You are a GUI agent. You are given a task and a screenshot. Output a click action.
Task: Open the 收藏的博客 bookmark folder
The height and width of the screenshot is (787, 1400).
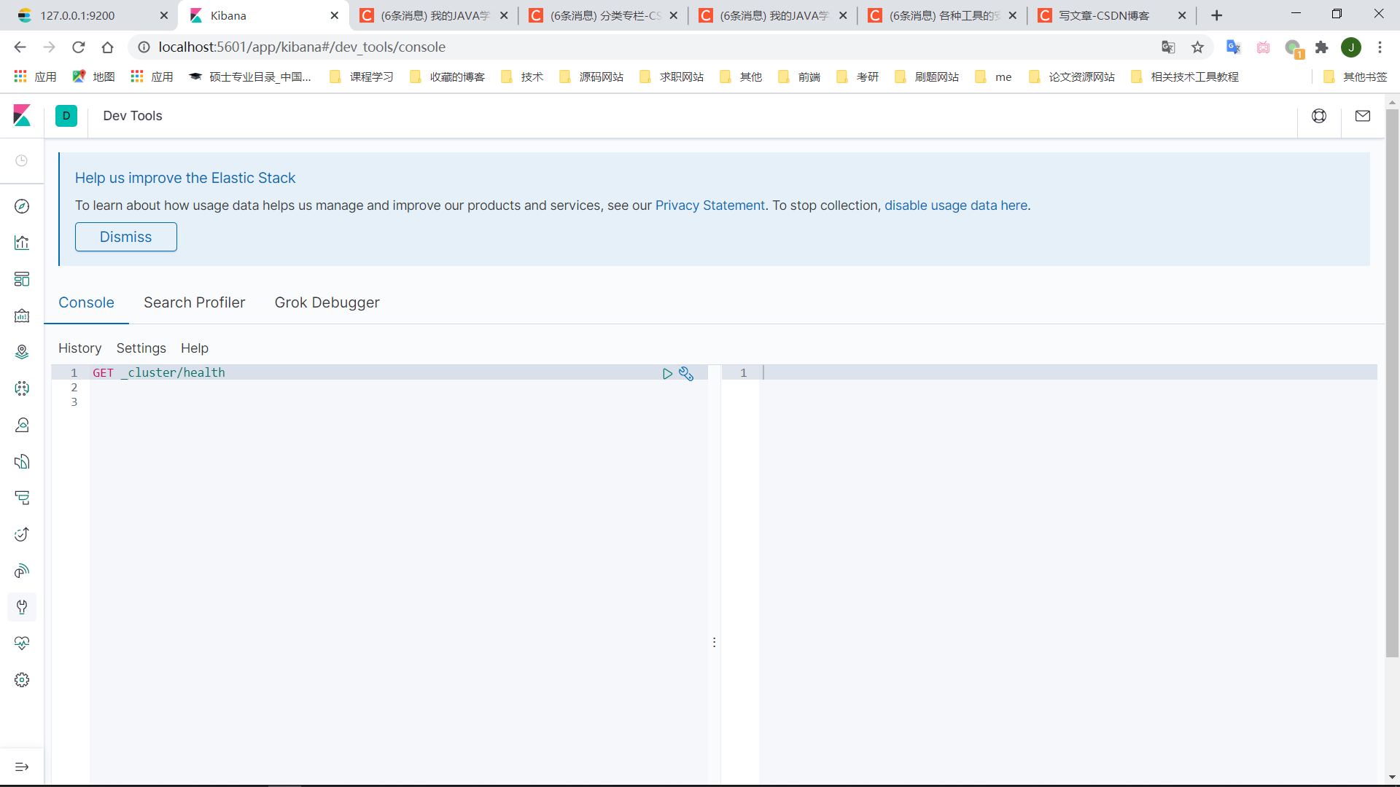click(448, 77)
